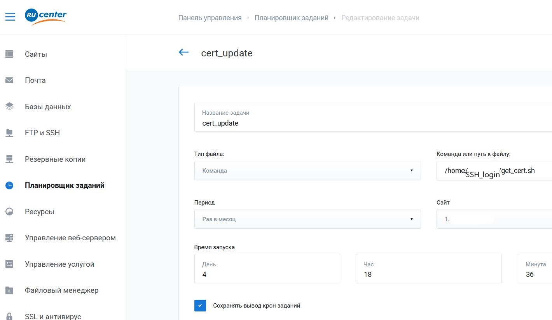
Task: Click the День start time field
Action: (x=267, y=274)
